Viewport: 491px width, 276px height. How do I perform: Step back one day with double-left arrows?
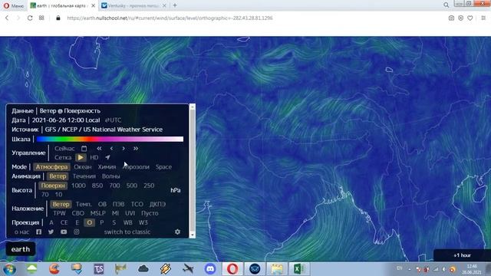point(99,148)
